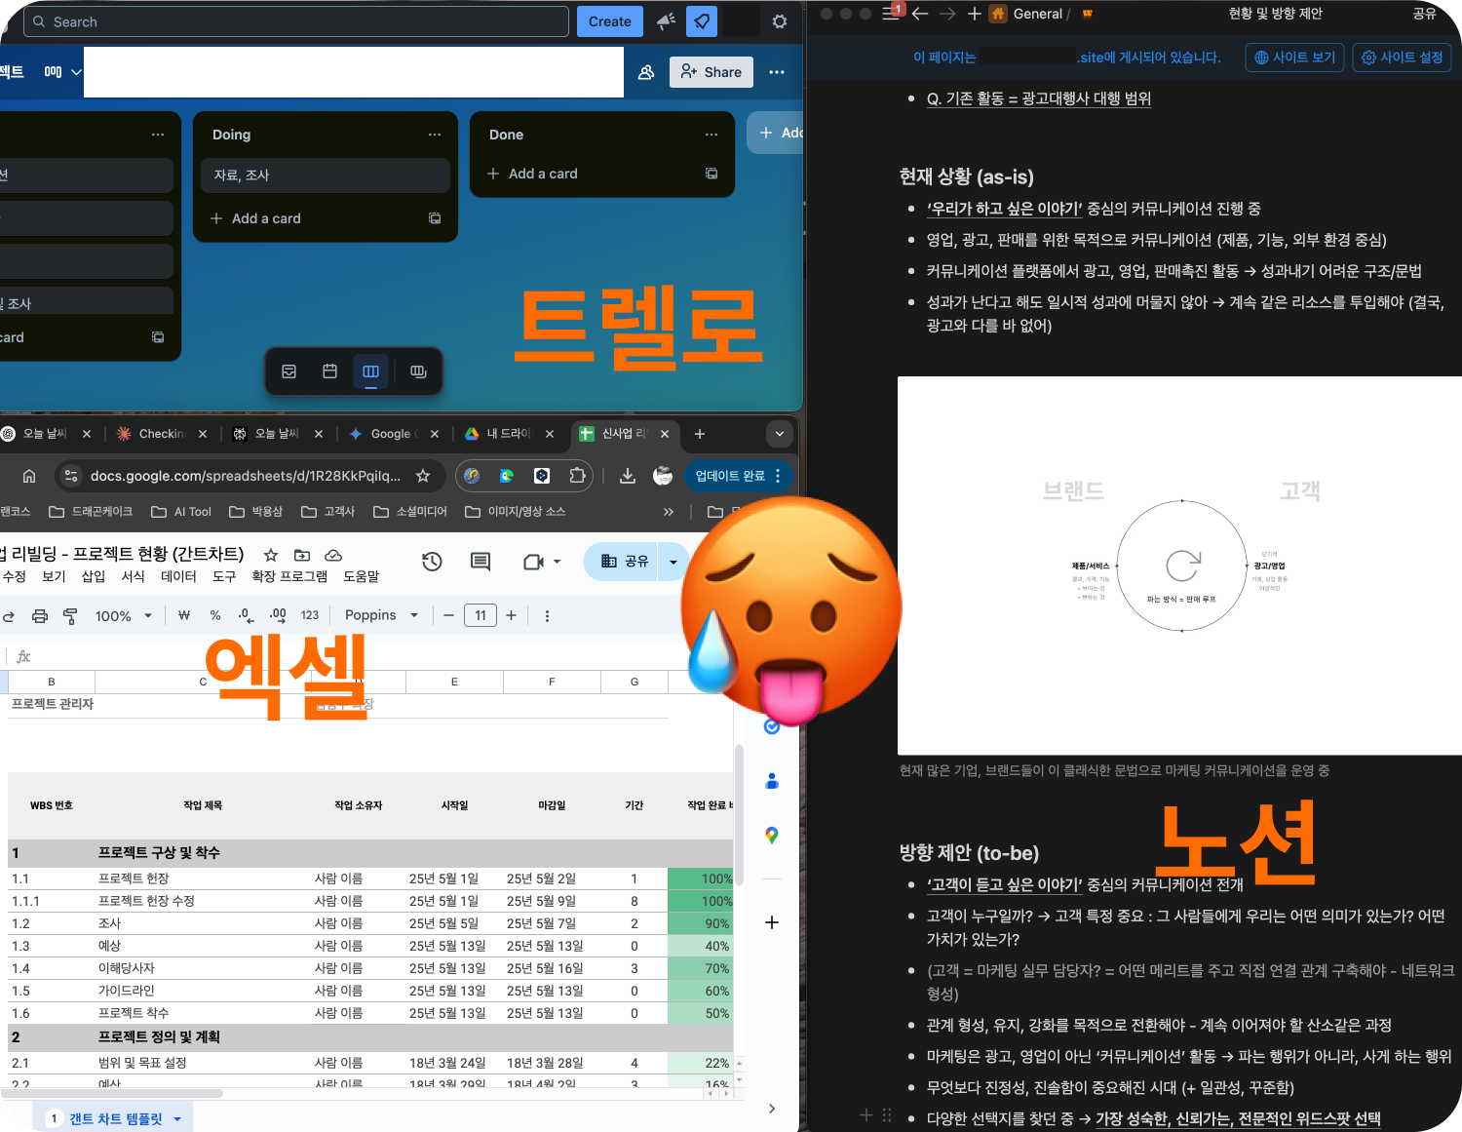1462x1132 pixels.
Task: Switch to the 내 드라이브 Chrome tab
Action: 509,434
